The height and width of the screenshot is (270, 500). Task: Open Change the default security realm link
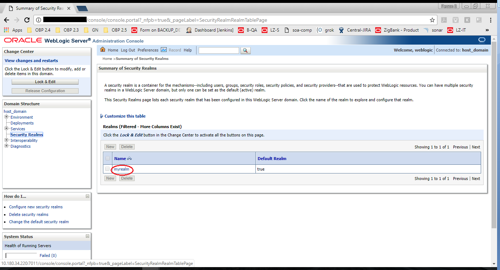pos(39,222)
